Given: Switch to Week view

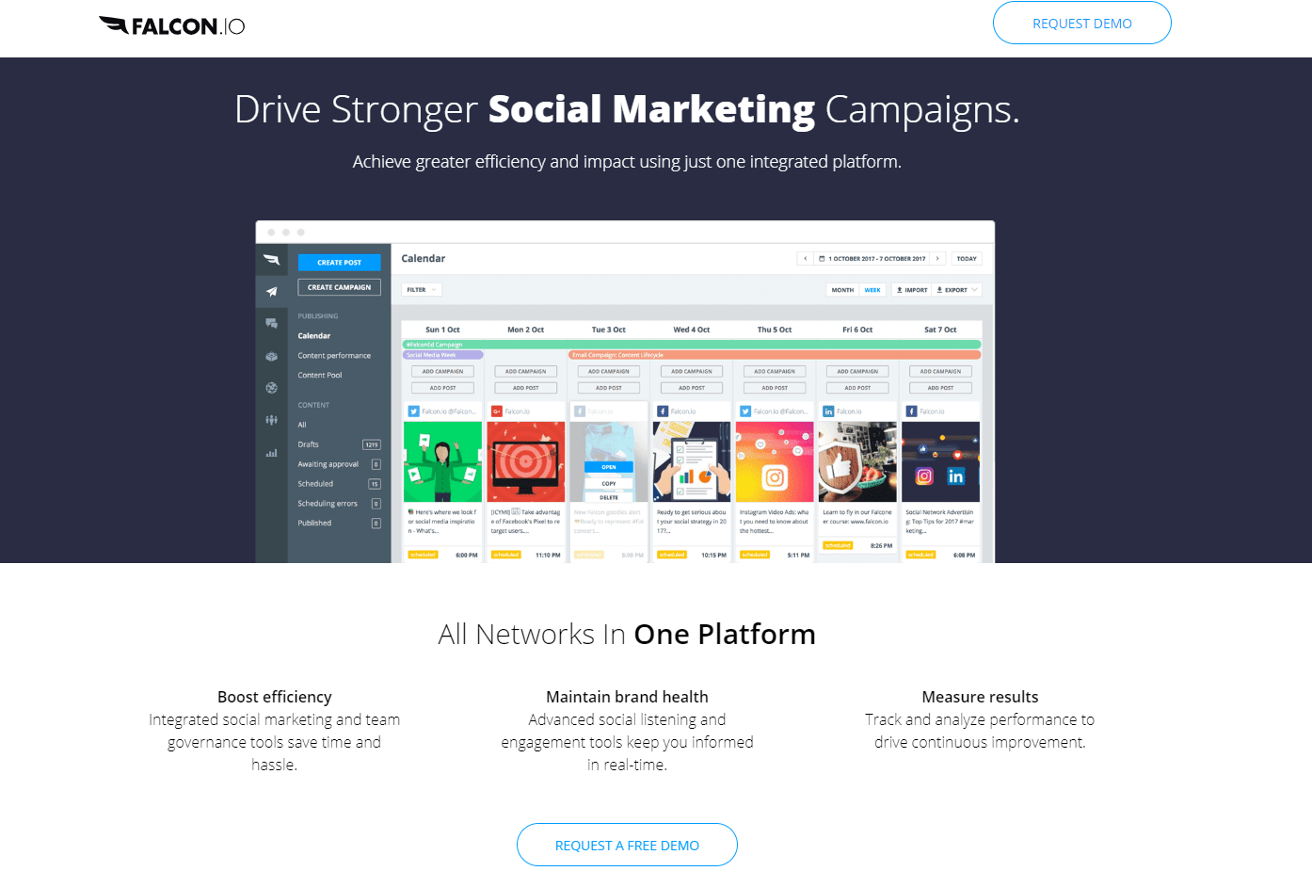Looking at the screenshot, I should [x=872, y=290].
